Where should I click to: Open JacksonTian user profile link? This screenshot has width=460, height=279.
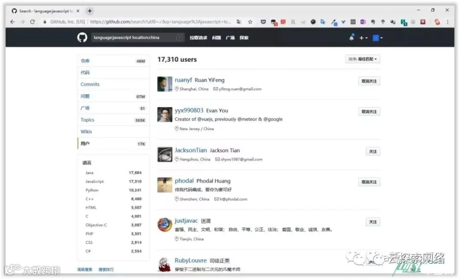pyautogui.click(x=191, y=150)
